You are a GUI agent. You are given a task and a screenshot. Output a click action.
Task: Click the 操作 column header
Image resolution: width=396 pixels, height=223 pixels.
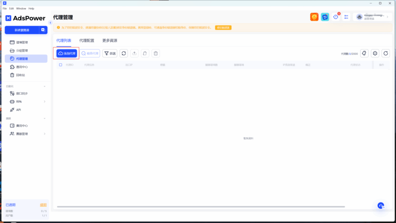pyautogui.click(x=381, y=65)
